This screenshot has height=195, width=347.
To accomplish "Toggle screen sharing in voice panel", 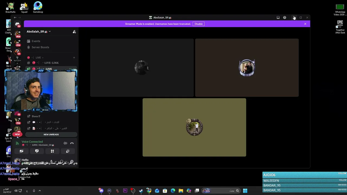I will coord(37,151).
